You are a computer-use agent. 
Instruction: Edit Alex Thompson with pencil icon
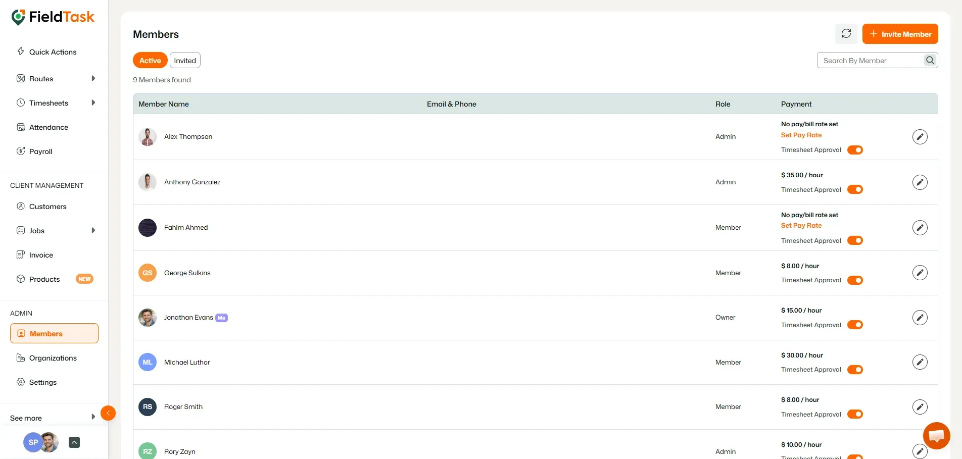tap(920, 137)
